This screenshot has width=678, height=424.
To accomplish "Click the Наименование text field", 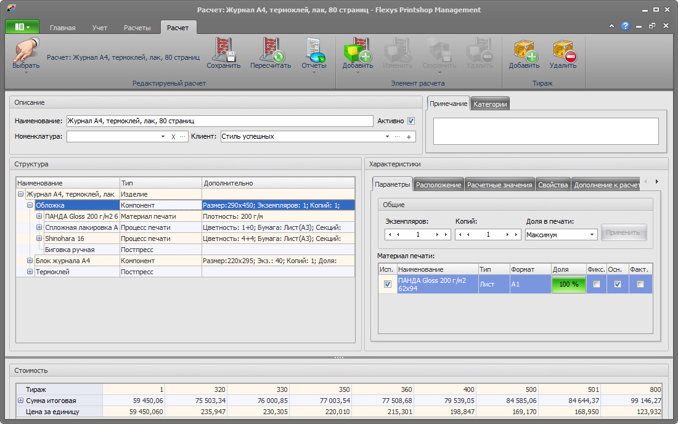I will coord(219,121).
